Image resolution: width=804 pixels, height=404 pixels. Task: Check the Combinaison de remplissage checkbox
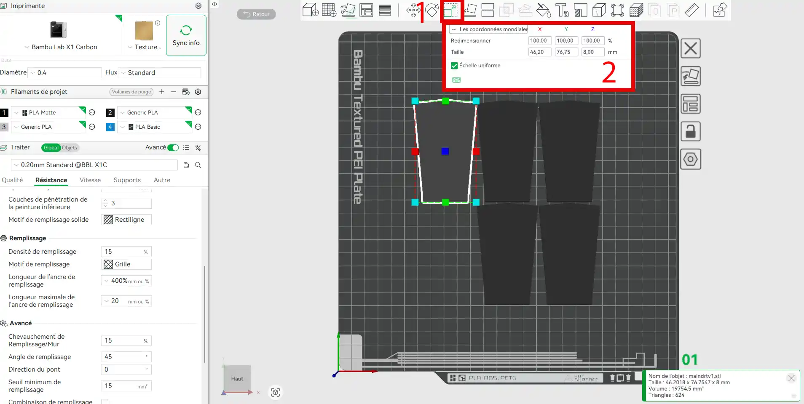tap(105, 401)
